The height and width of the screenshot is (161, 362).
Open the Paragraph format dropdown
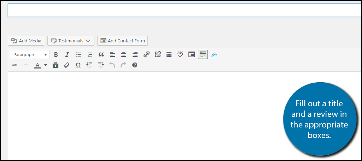tap(30, 55)
